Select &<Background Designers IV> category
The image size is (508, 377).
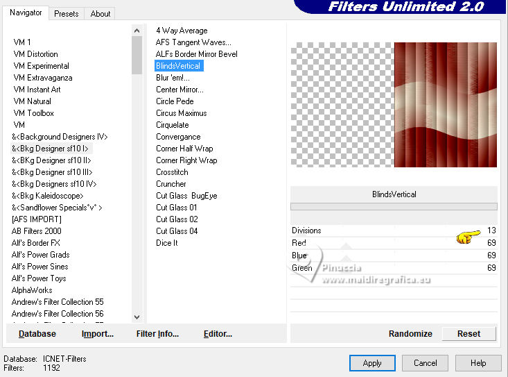[x=60, y=137]
